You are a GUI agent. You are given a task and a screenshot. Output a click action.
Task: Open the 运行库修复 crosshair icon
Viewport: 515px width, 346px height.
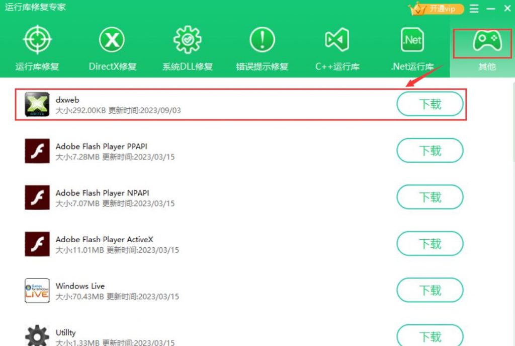[37, 39]
